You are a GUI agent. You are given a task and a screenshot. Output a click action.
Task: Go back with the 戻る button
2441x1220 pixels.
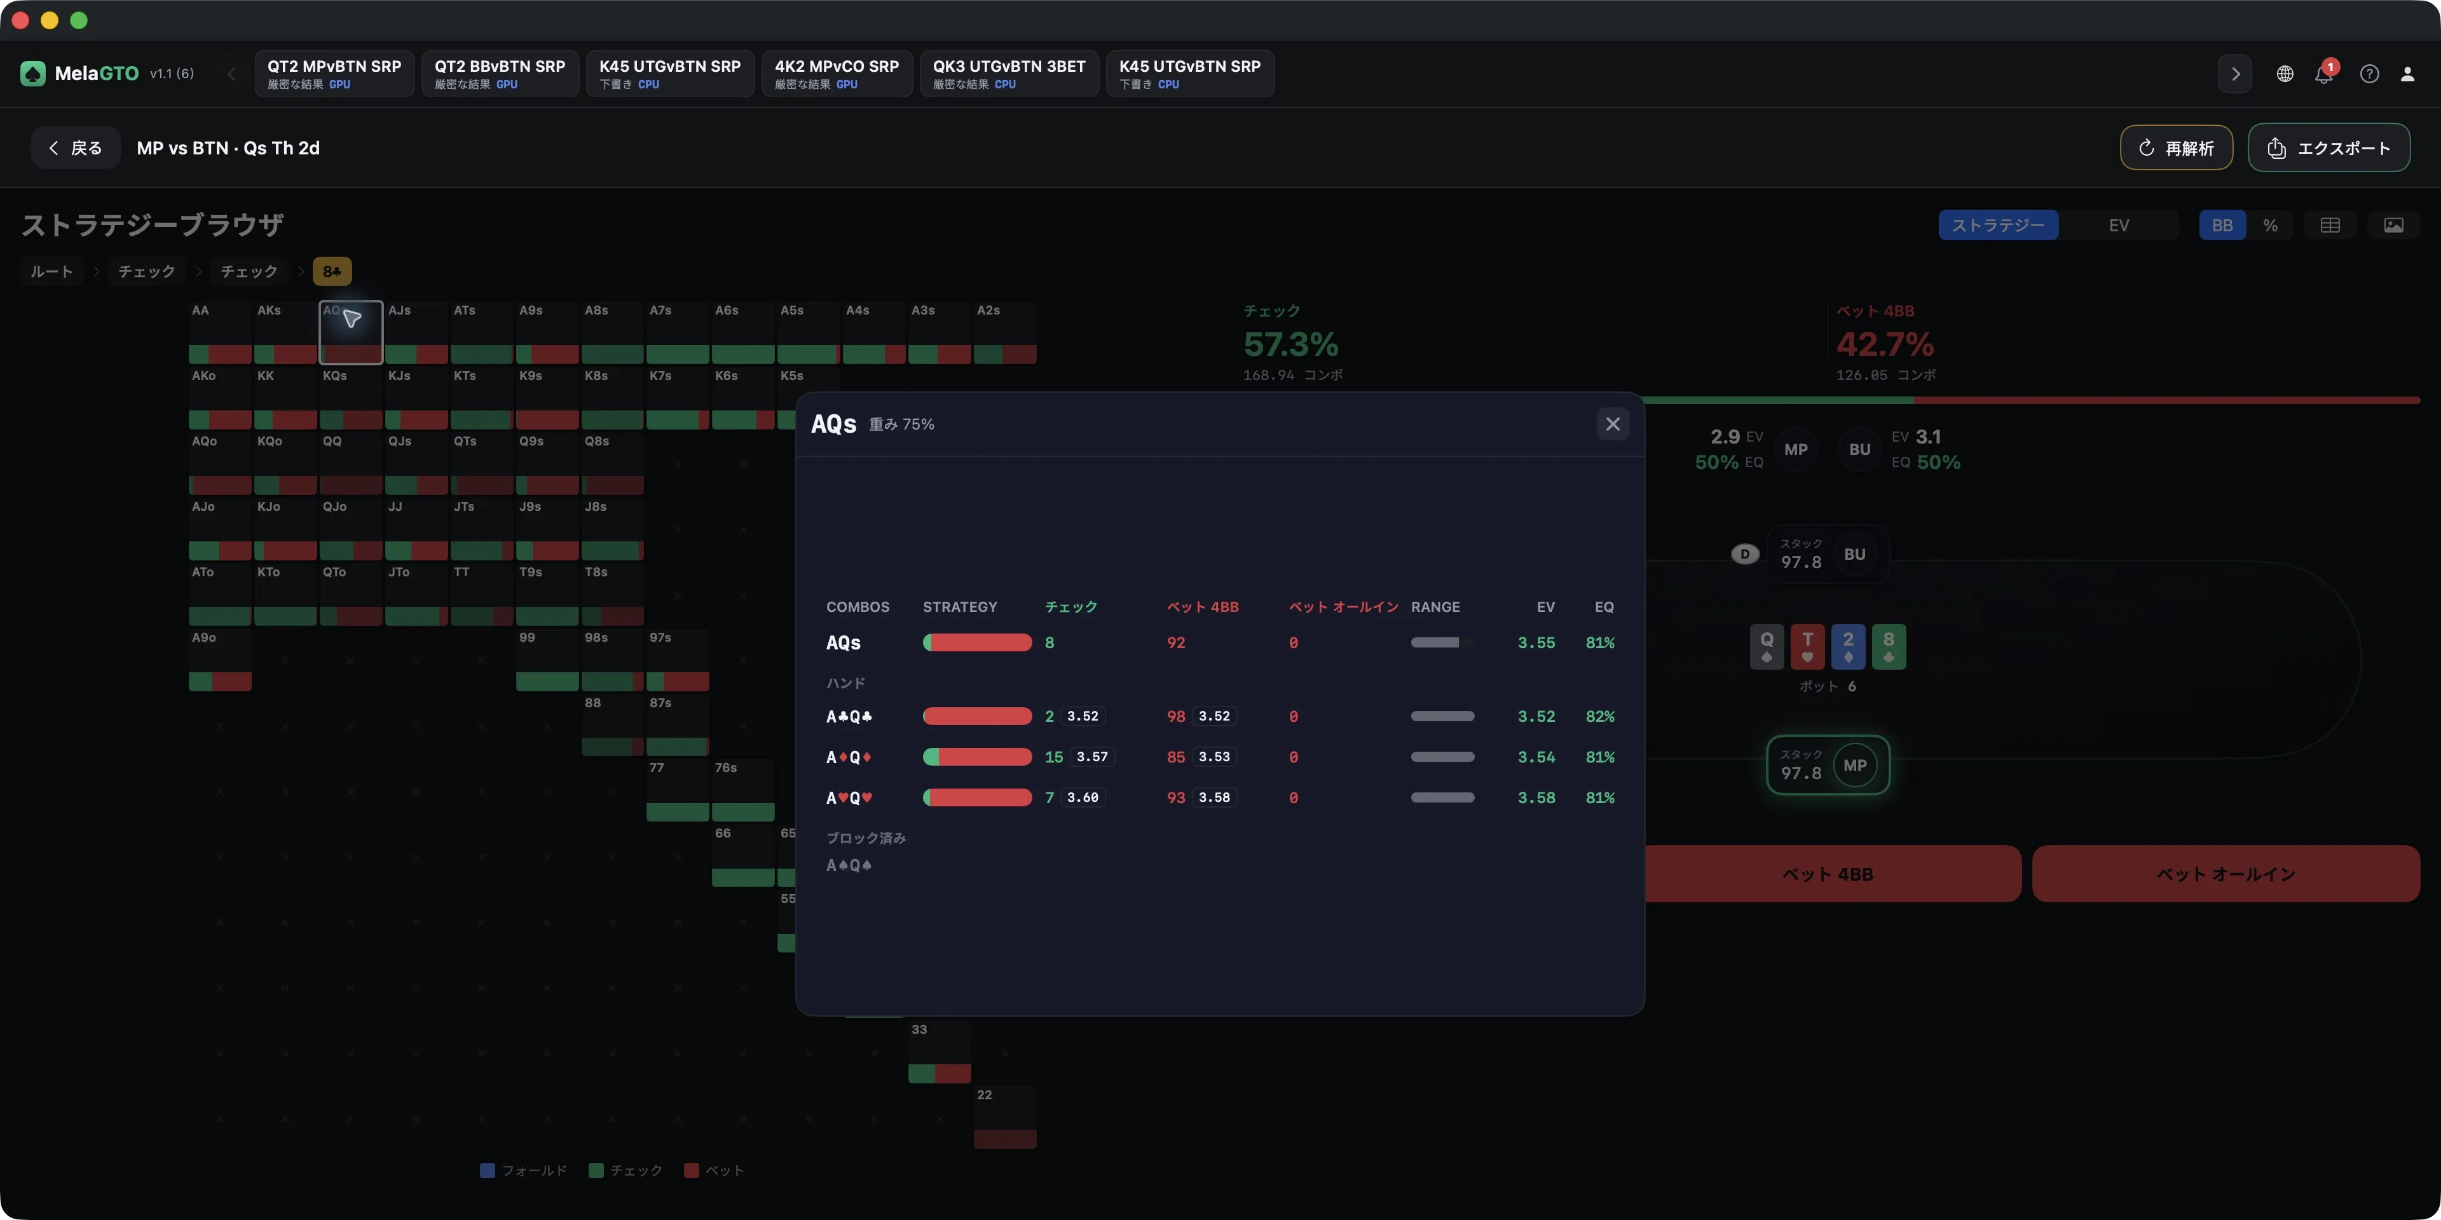pos(76,148)
